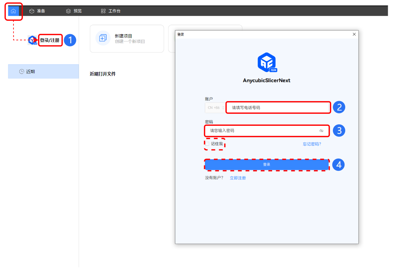Click the 登录/注册 link in sidebar

coord(50,40)
